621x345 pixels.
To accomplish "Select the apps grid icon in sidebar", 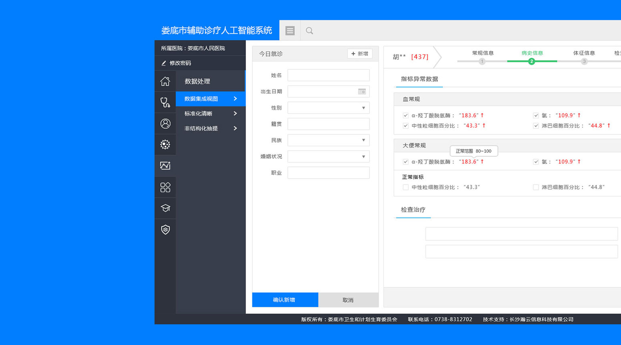I will pyautogui.click(x=165, y=187).
